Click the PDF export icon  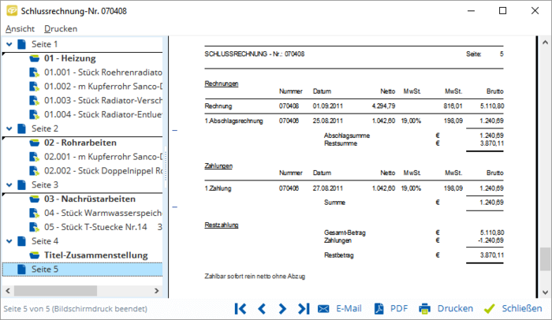pyautogui.click(x=379, y=308)
